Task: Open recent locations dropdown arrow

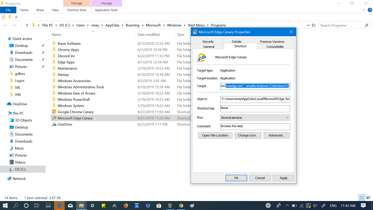Action: click(21, 25)
